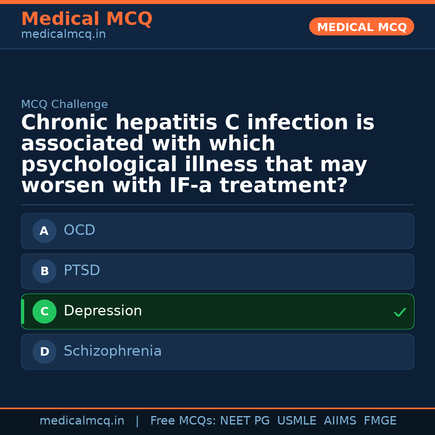Click FMGE in the footer
Screen dimensions: 435x435
380,421
